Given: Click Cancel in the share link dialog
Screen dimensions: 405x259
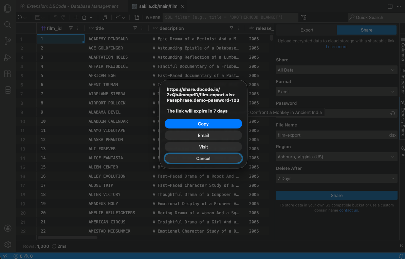Looking at the screenshot, I should (x=203, y=158).
